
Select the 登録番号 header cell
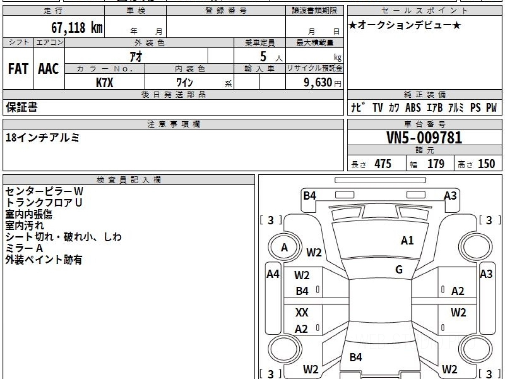(x=226, y=11)
